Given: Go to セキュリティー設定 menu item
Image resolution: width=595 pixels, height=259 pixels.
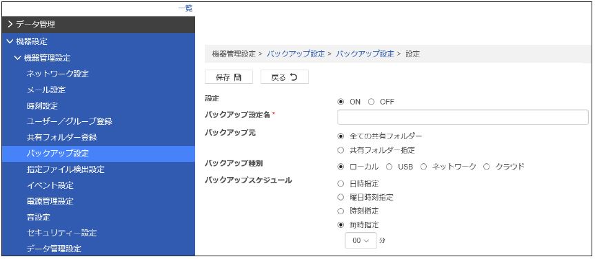Looking at the screenshot, I should pos(62,232).
